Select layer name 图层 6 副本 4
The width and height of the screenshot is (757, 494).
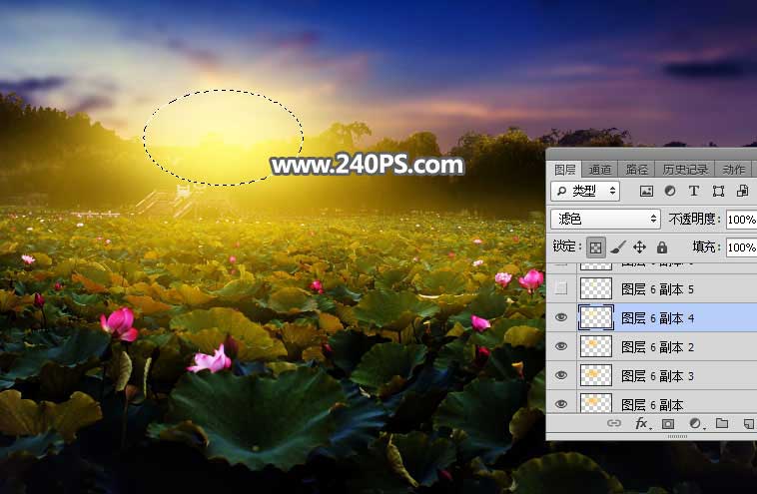(657, 318)
